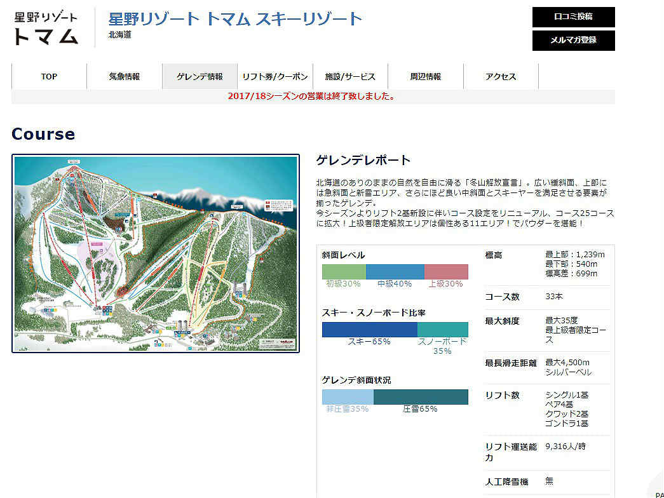Image resolution: width=664 pixels, height=498 pixels.
Task: Click the 最大4,500m value
Action: click(x=567, y=363)
